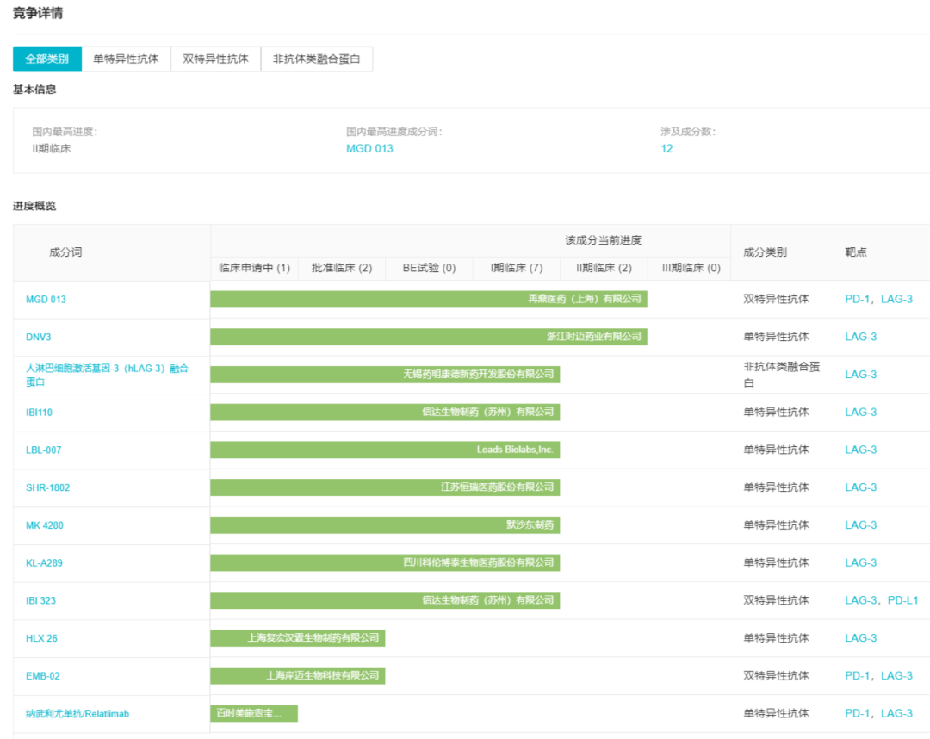Open the IBI110 component link
The image size is (930, 739).
point(39,413)
